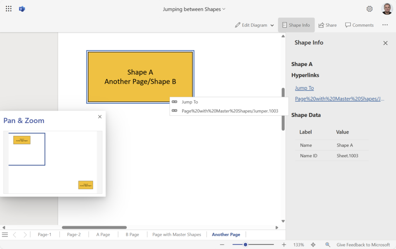The height and width of the screenshot is (249, 396).
Task: Open the more options ellipsis menu
Action: click(x=385, y=25)
